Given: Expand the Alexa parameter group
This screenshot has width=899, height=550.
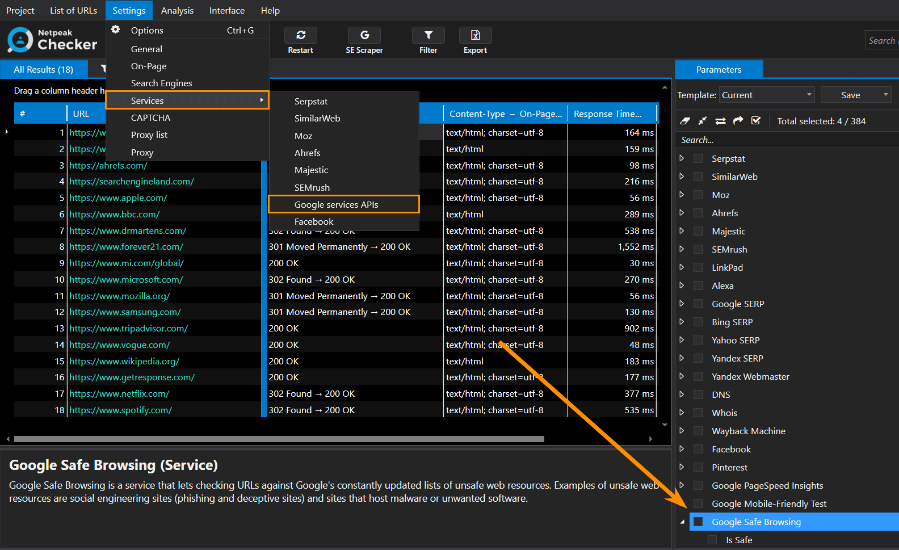Looking at the screenshot, I should (682, 285).
